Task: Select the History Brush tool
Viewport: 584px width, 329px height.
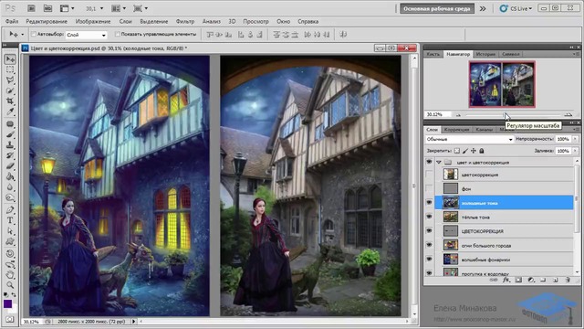Action: [x=10, y=155]
